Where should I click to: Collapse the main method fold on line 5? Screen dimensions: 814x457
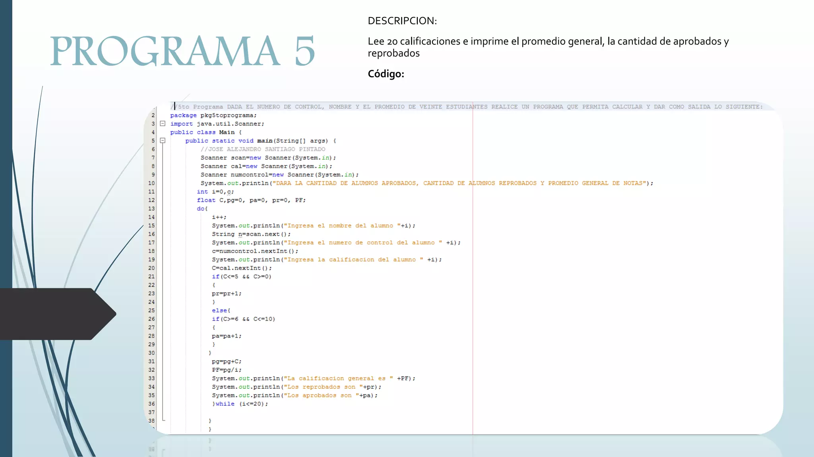coord(163,140)
